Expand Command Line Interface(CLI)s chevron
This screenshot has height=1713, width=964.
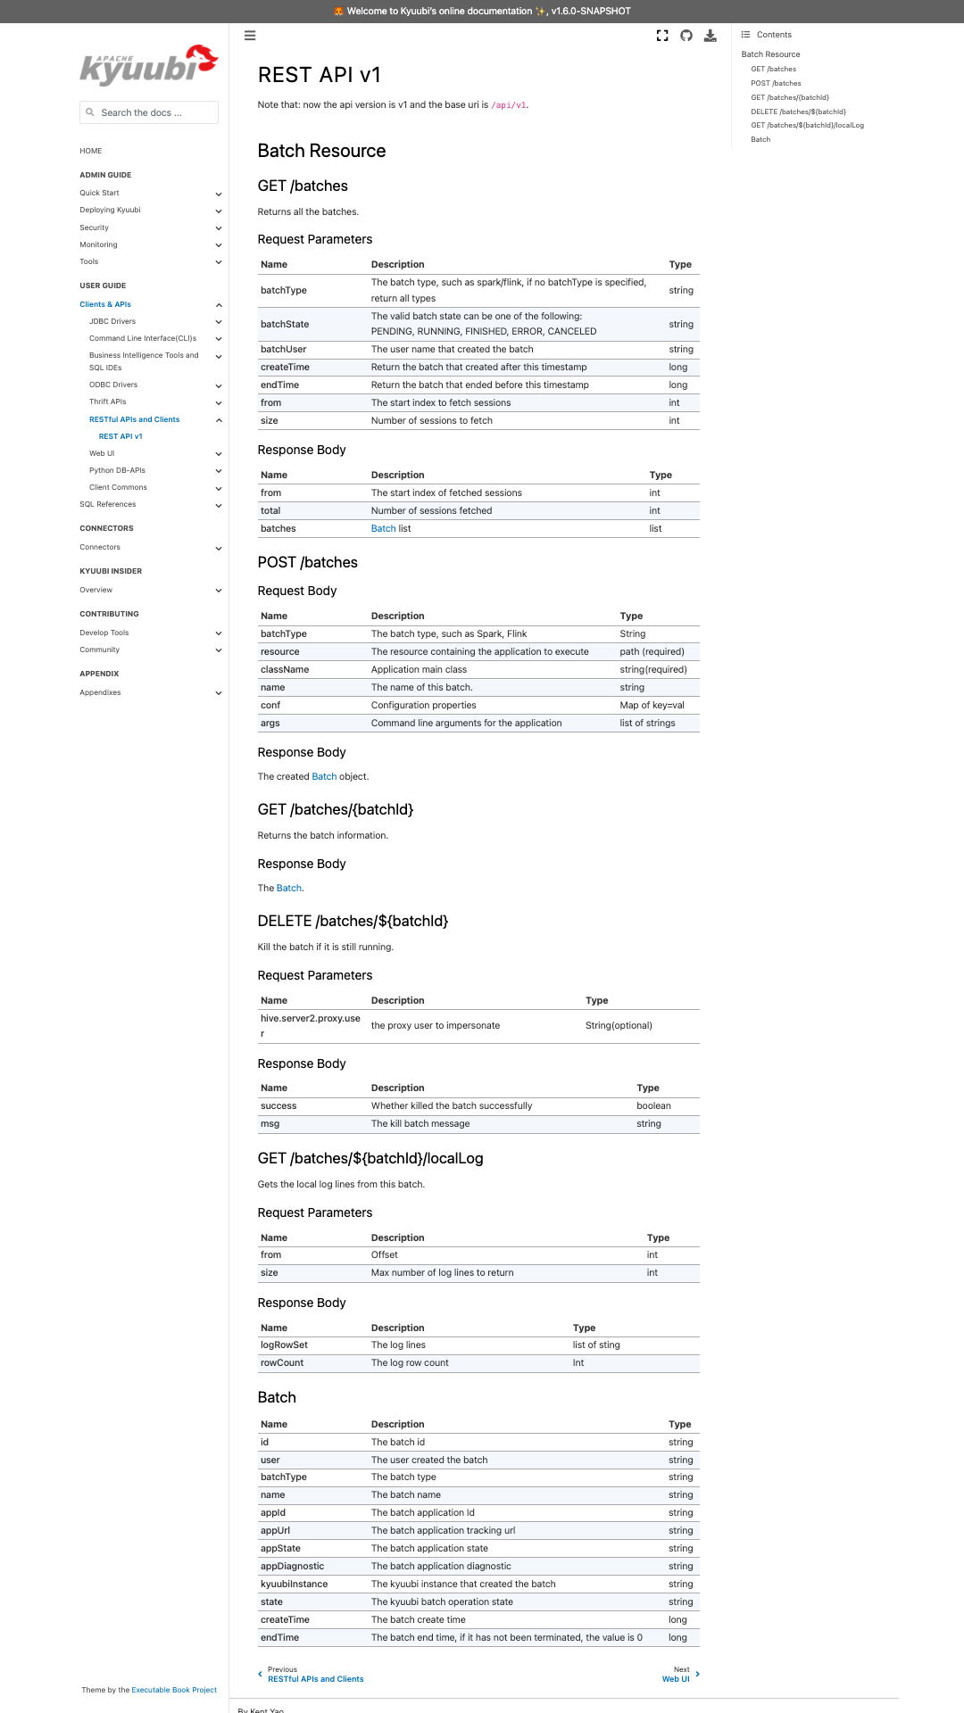(219, 338)
